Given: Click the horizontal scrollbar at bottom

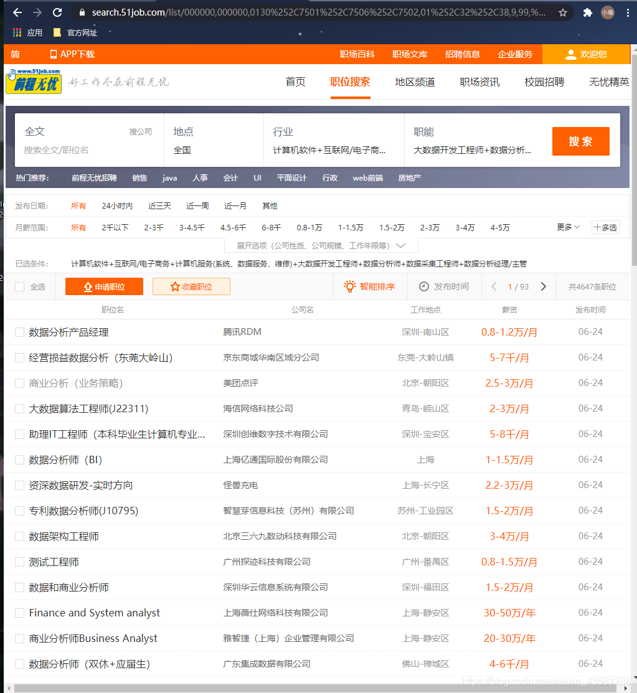Looking at the screenshot, I should (x=314, y=689).
